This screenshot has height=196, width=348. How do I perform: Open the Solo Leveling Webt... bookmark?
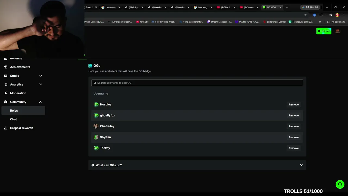[x=163, y=22]
